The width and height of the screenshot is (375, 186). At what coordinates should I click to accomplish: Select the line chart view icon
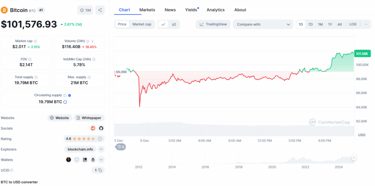(x=164, y=24)
